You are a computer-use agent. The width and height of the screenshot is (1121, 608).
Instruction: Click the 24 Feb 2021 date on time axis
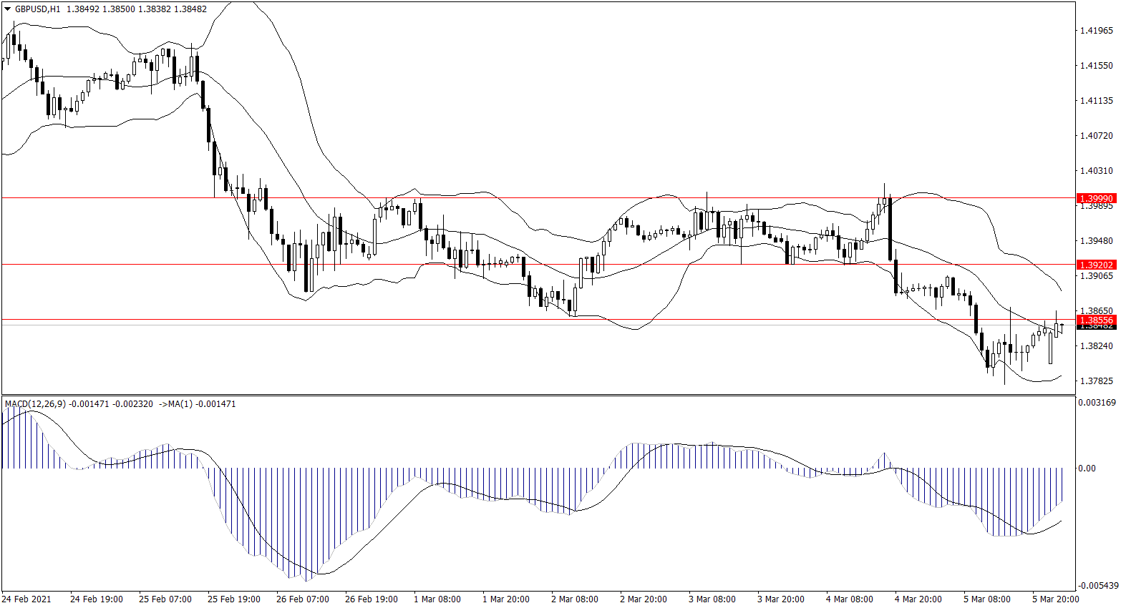point(26,599)
